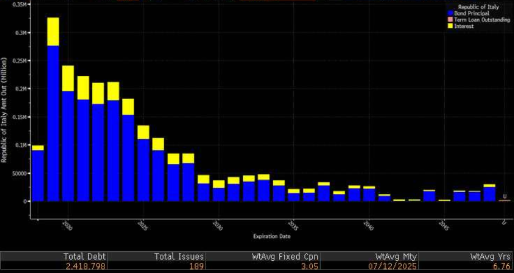Viewport: 514px width, 273px height.
Task: Click the yellow Interest legend swatch
Action: coord(450,26)
